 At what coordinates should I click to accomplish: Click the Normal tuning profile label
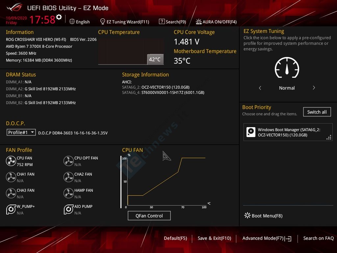pos(287,88)
